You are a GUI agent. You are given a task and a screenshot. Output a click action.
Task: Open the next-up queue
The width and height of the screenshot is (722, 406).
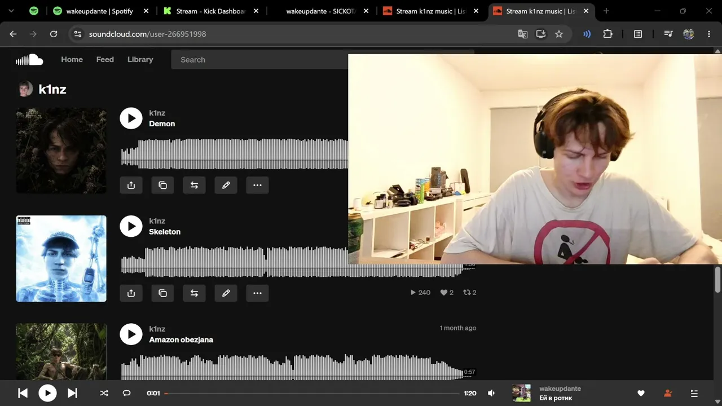pyautogui.click(x=694, y=393)
